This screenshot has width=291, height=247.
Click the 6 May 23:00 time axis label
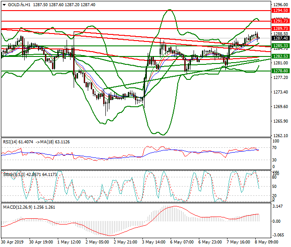[210, 242]
